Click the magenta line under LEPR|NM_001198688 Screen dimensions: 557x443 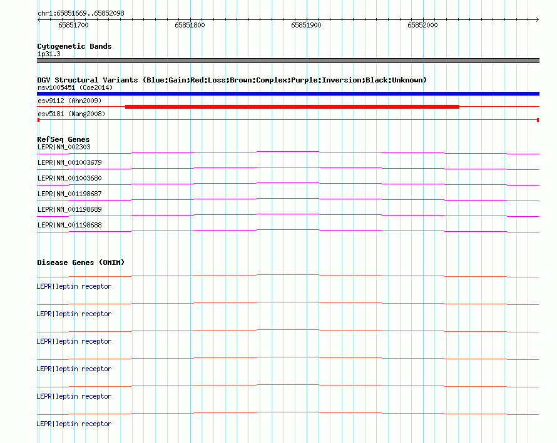click(288, 231)
